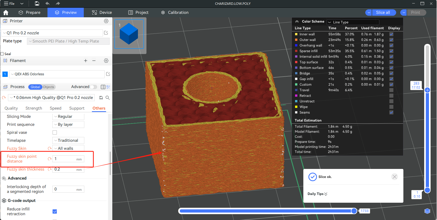Click the search icon beside process preset
Viewport: 437px width, 220px height.
tap(108, 98)
